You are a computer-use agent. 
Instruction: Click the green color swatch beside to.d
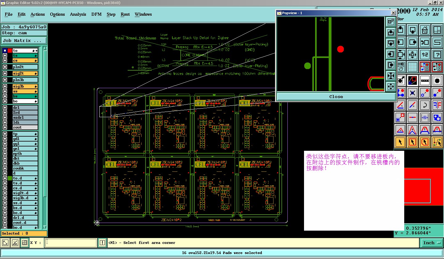[10, 178]
